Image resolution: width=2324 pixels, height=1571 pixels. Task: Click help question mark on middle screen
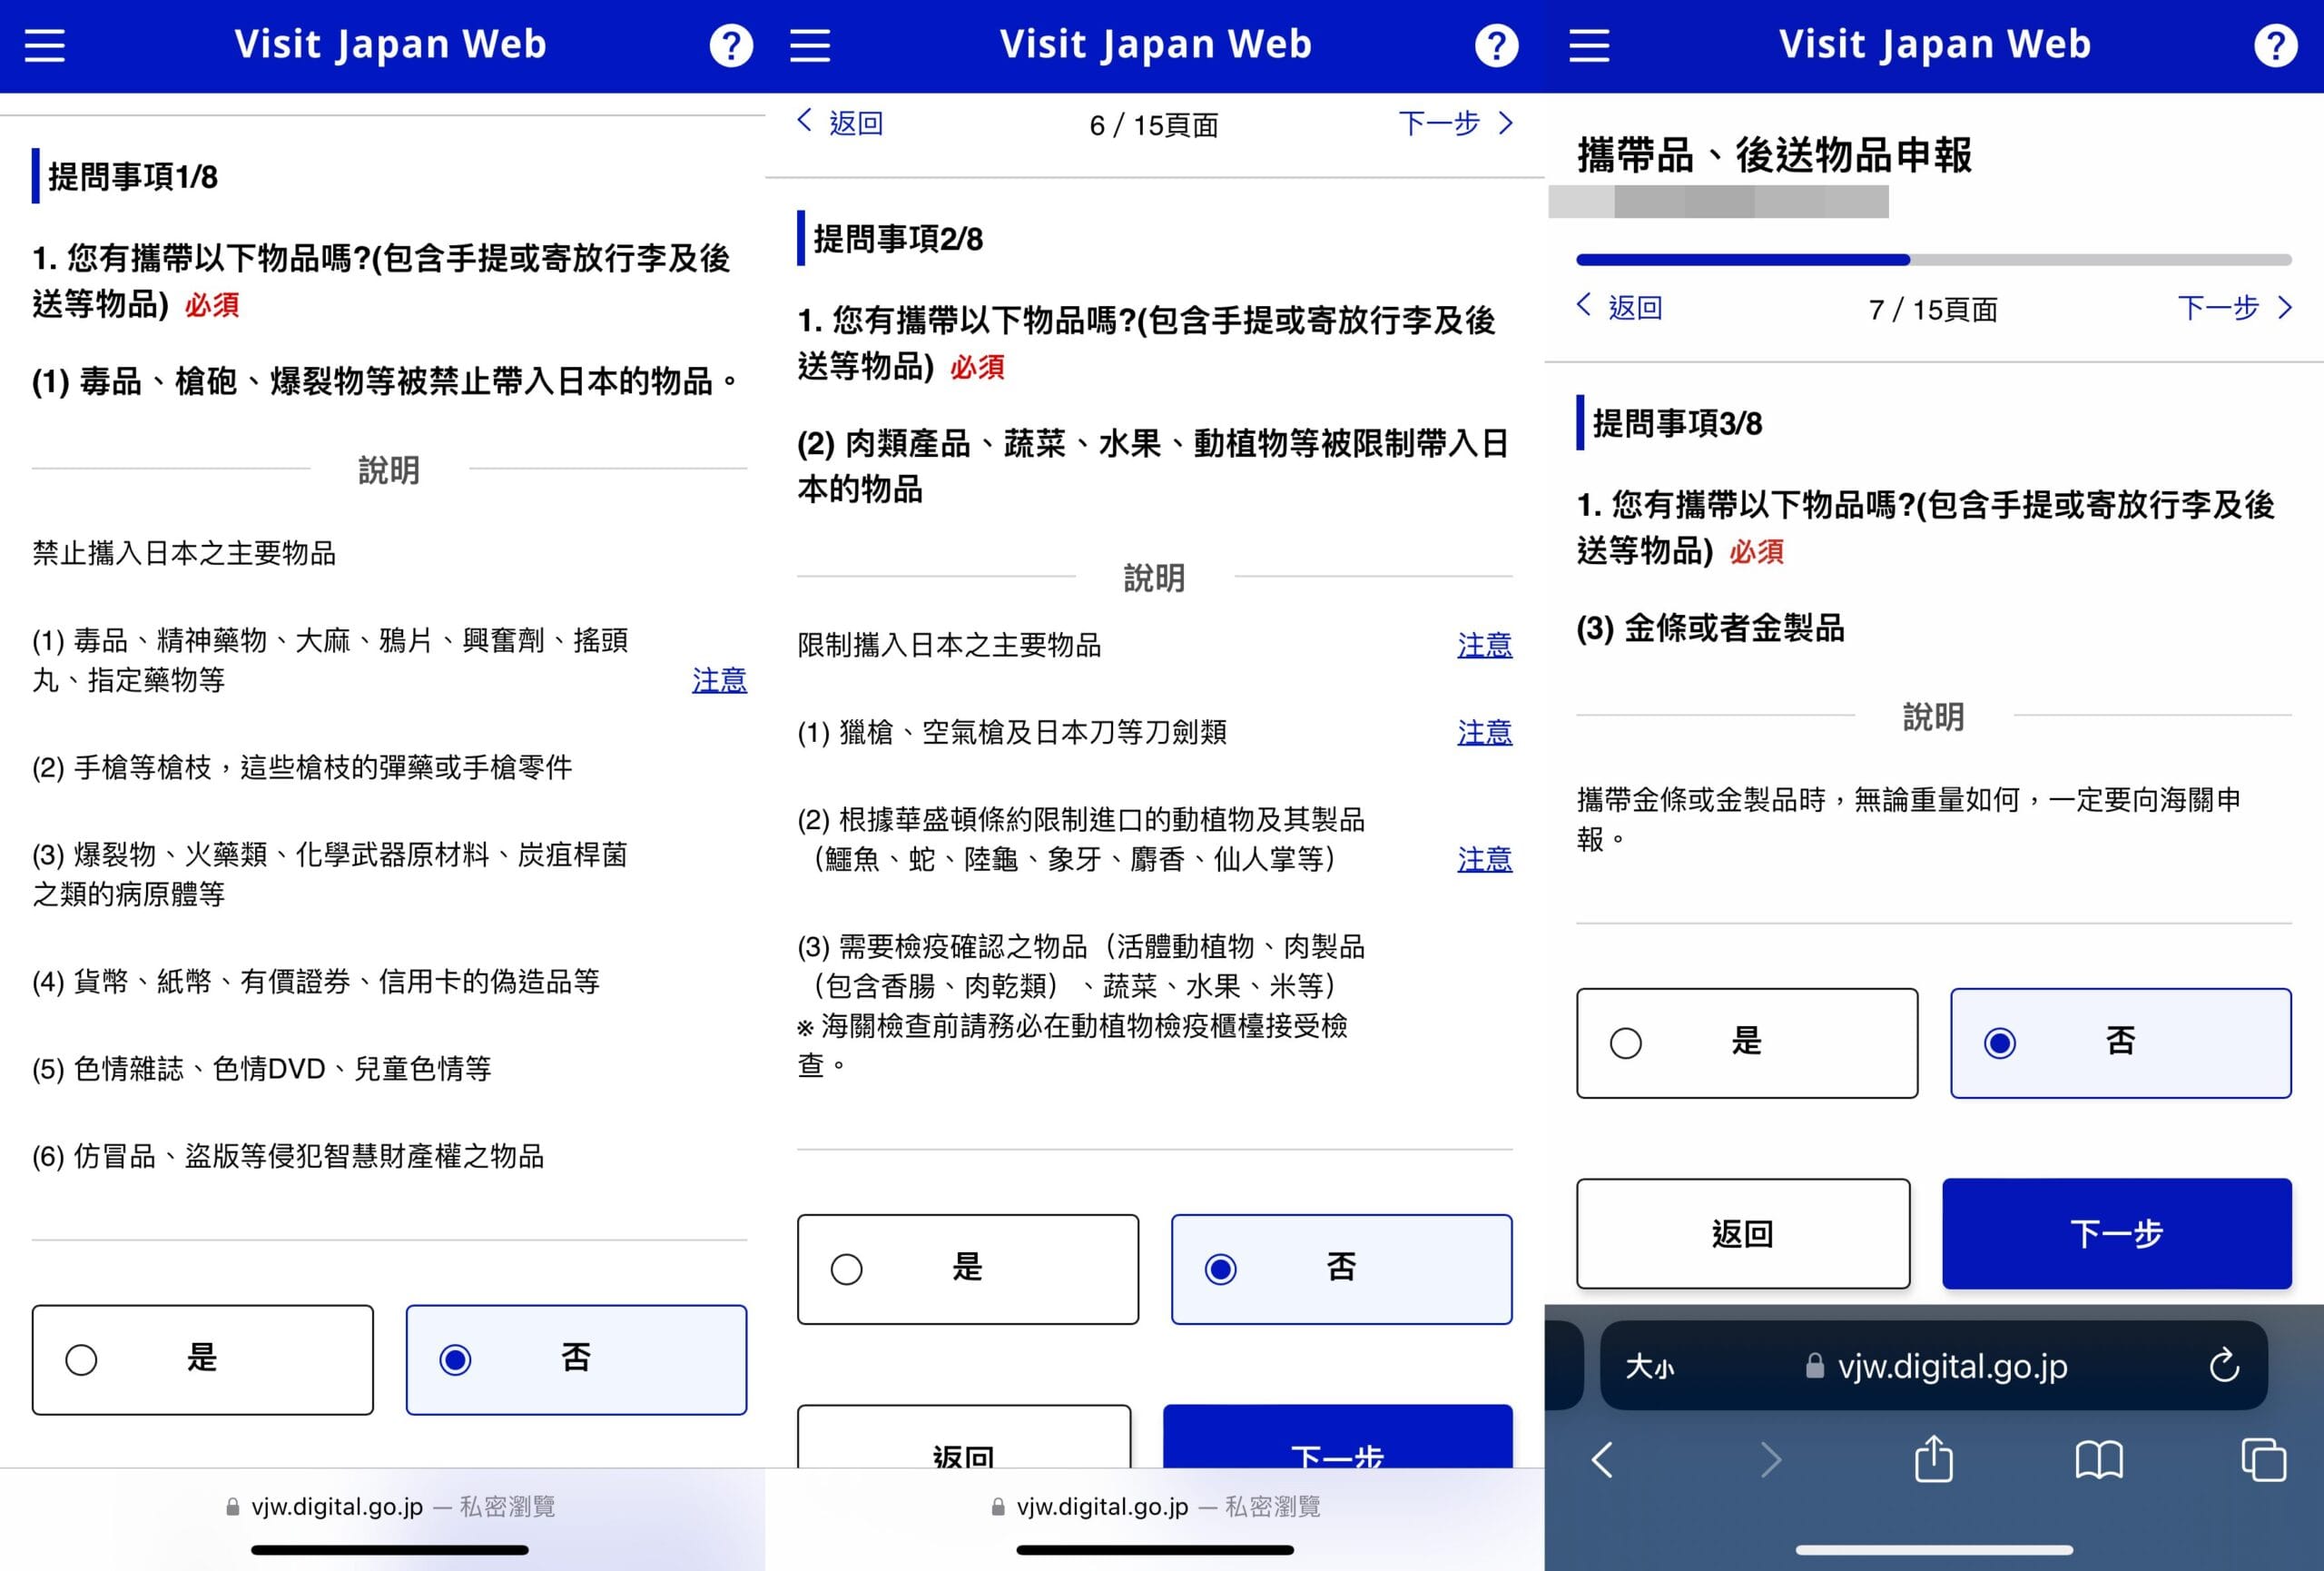click(1496, 46)
